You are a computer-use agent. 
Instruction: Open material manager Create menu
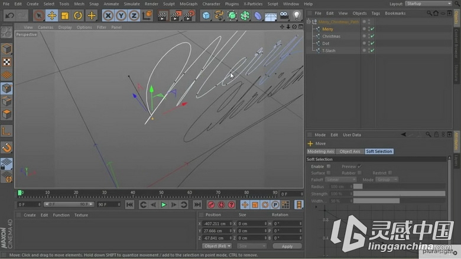coord(30,215)
